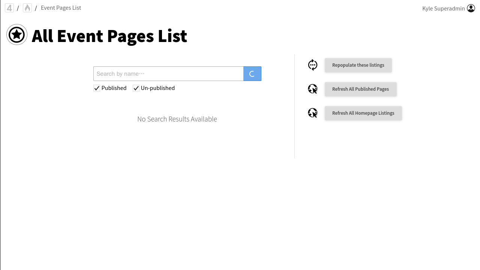
Task: Click the circular arrows repopulate icon
Action: tap(313, 65)
